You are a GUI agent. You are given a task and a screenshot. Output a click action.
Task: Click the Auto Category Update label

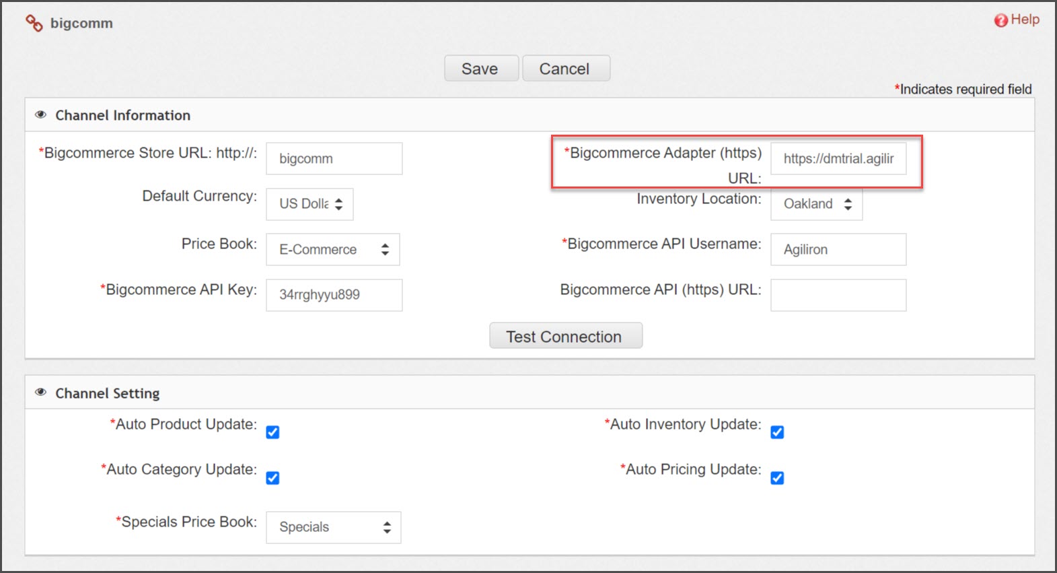pos(179,469)
